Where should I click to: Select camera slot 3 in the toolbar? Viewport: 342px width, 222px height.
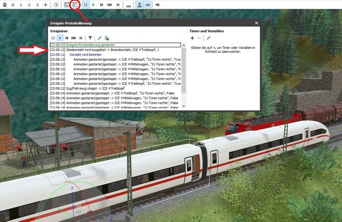37,5
